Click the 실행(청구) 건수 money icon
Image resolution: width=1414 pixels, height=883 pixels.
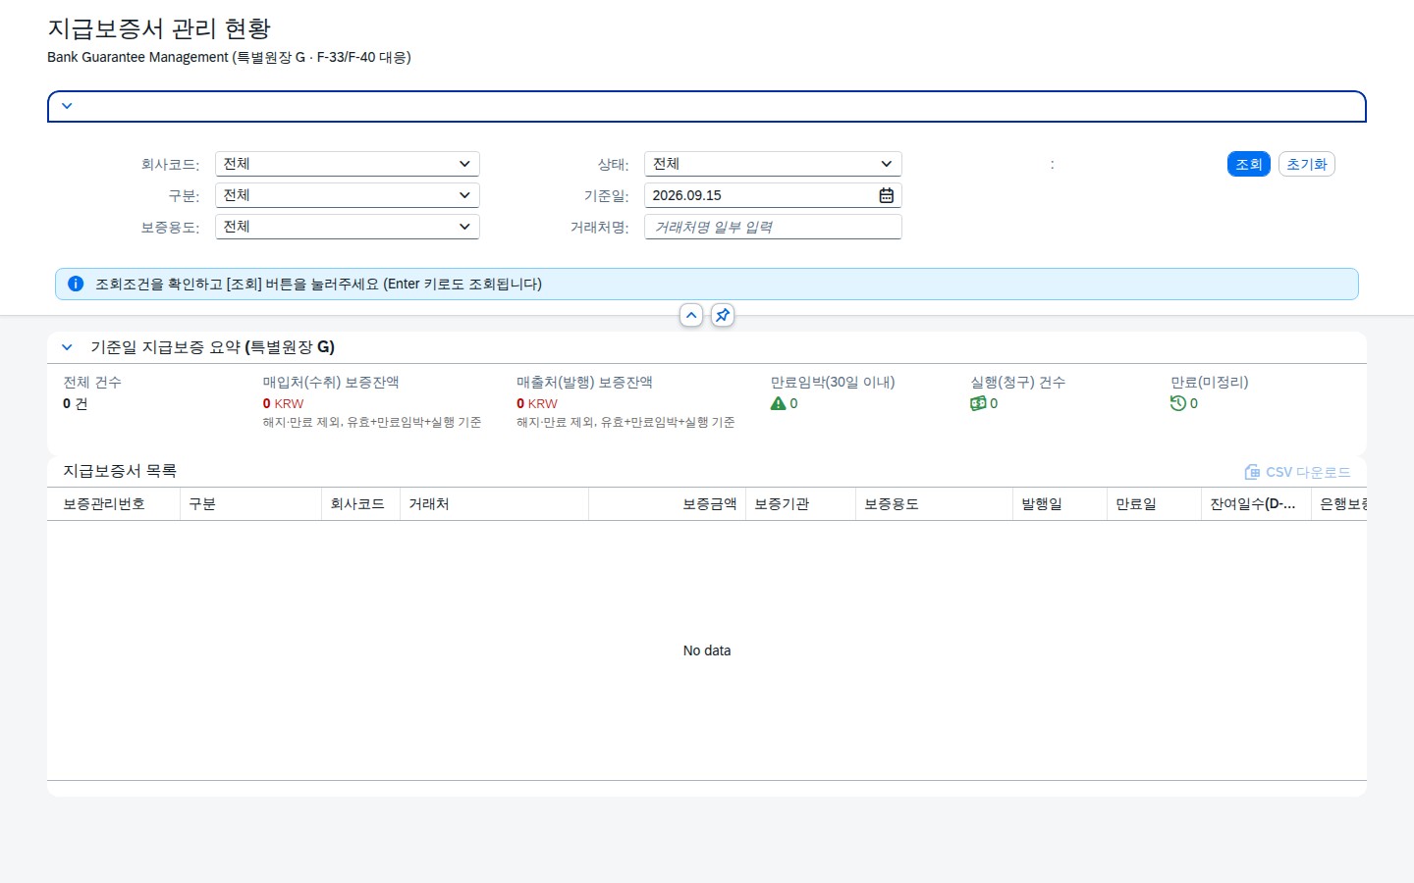(x=978, y=403)
